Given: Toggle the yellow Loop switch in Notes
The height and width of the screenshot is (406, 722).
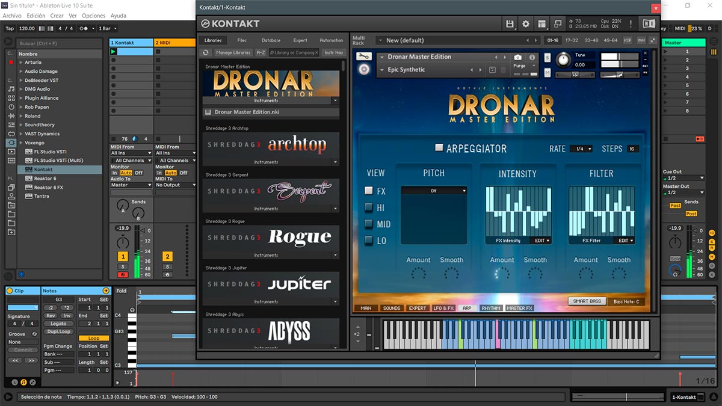Looking at the screenshot, I should 94,339.
